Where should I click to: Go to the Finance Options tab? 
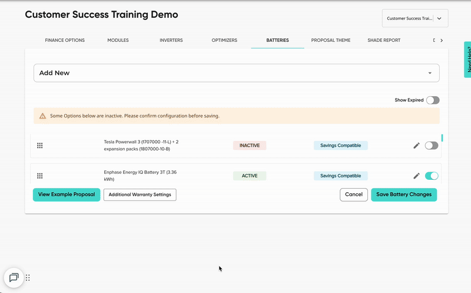[65, 41]
